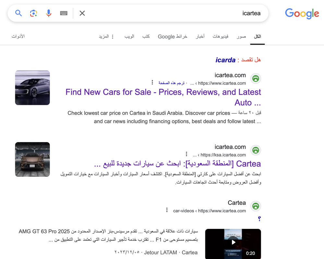
Task: Open the on-screen keyboard icon
Action: click(x=64, y=13)
